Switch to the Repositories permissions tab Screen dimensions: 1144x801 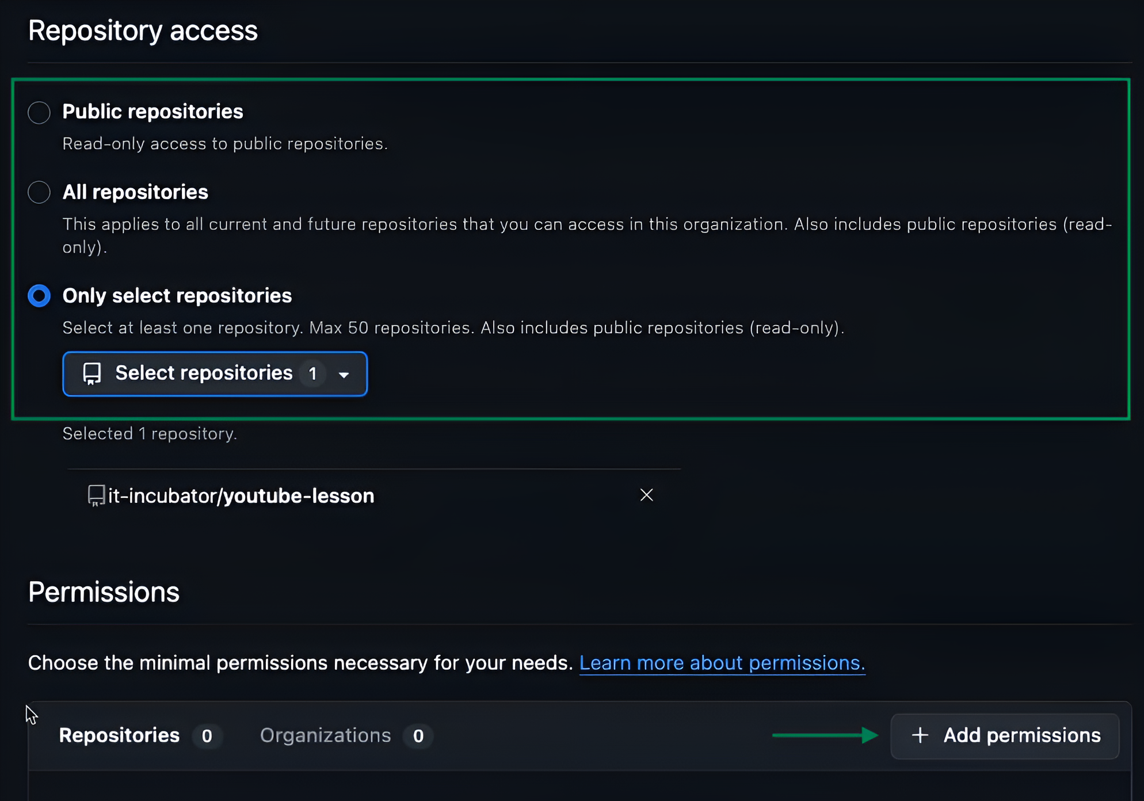click(x=119, y=735)
